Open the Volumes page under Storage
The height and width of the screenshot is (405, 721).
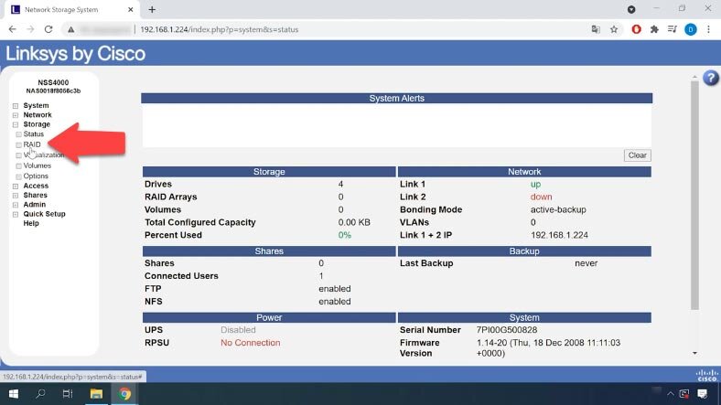coord(38,165)
